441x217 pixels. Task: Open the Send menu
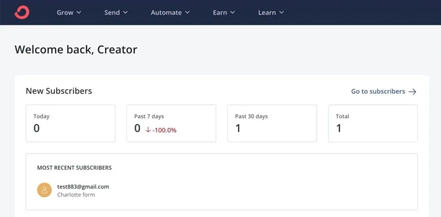pyautogui.click(x=116, y=12)
